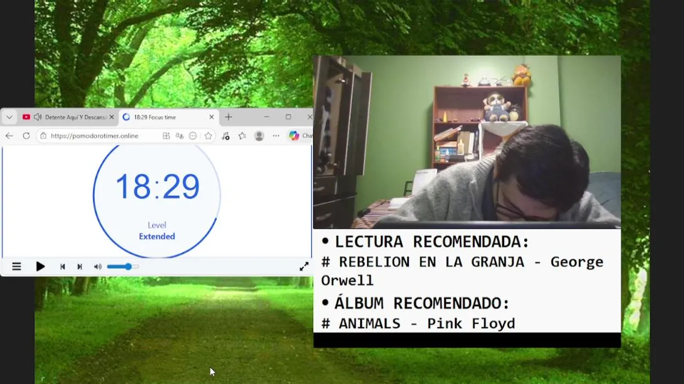Open the tab search dropdown arrow
Image resolution: width=684 pixels, height=384 pixels.
9,117
